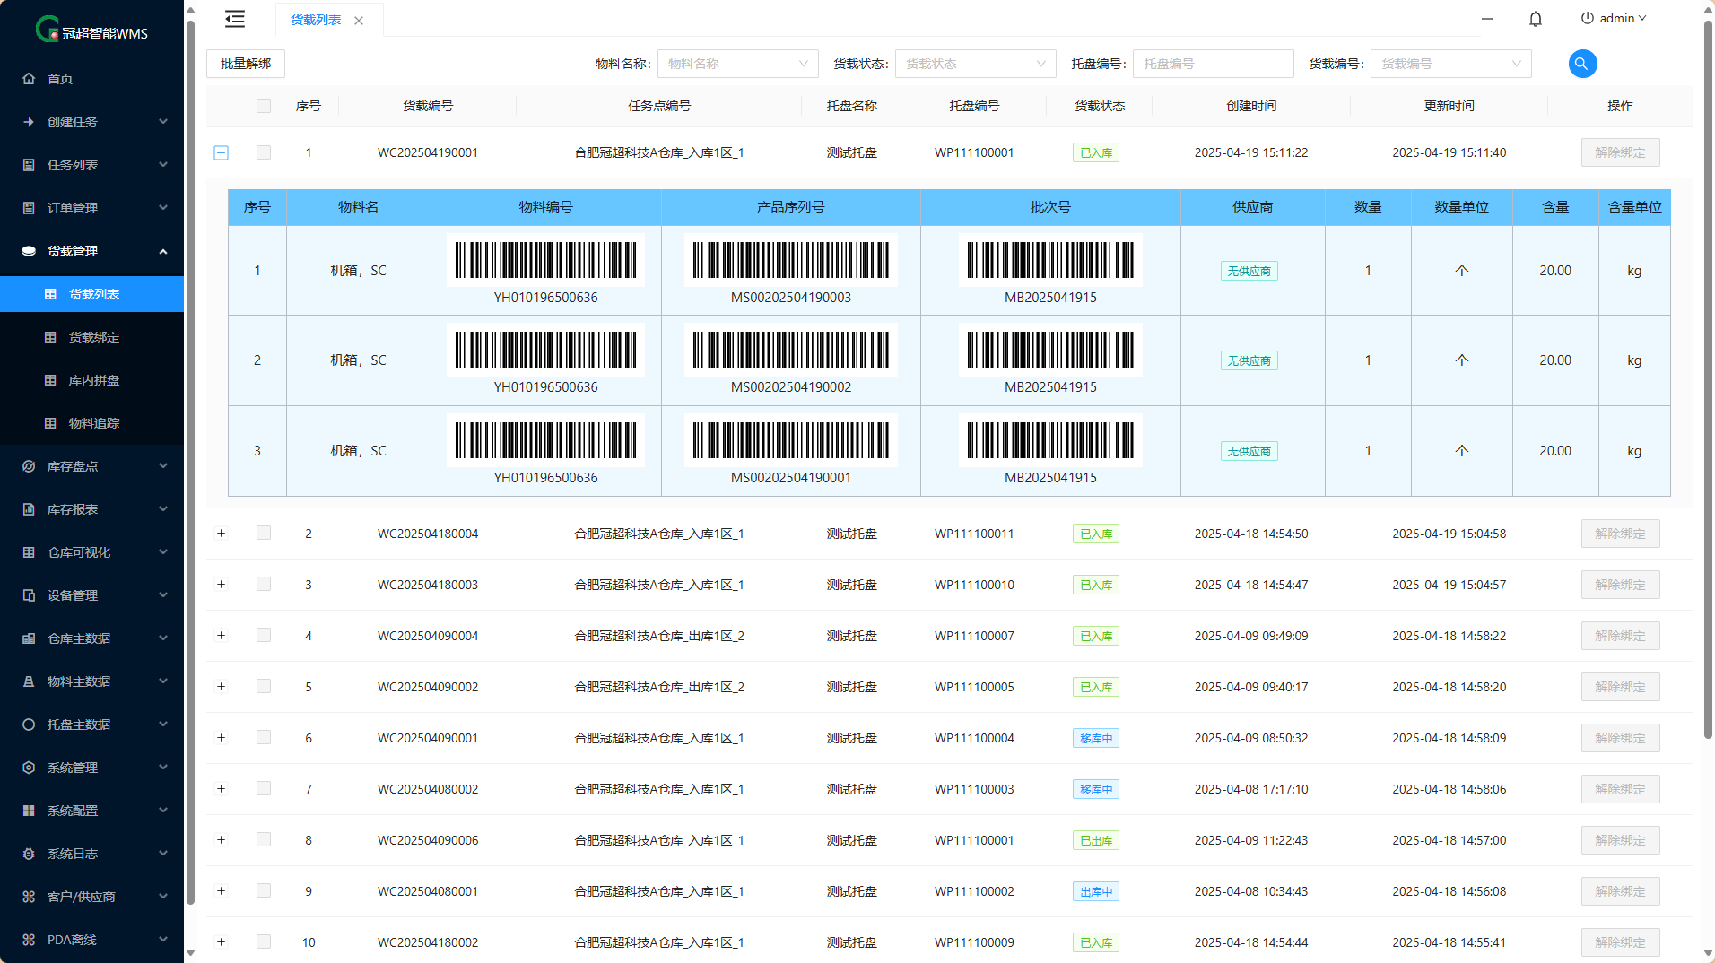
Task: Click the arrow icon beside 创建任务
Action: point(29,122)
